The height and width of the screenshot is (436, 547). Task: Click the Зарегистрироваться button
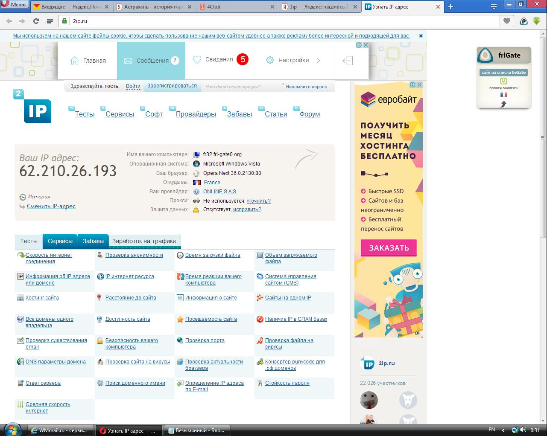tap(172, 86)
